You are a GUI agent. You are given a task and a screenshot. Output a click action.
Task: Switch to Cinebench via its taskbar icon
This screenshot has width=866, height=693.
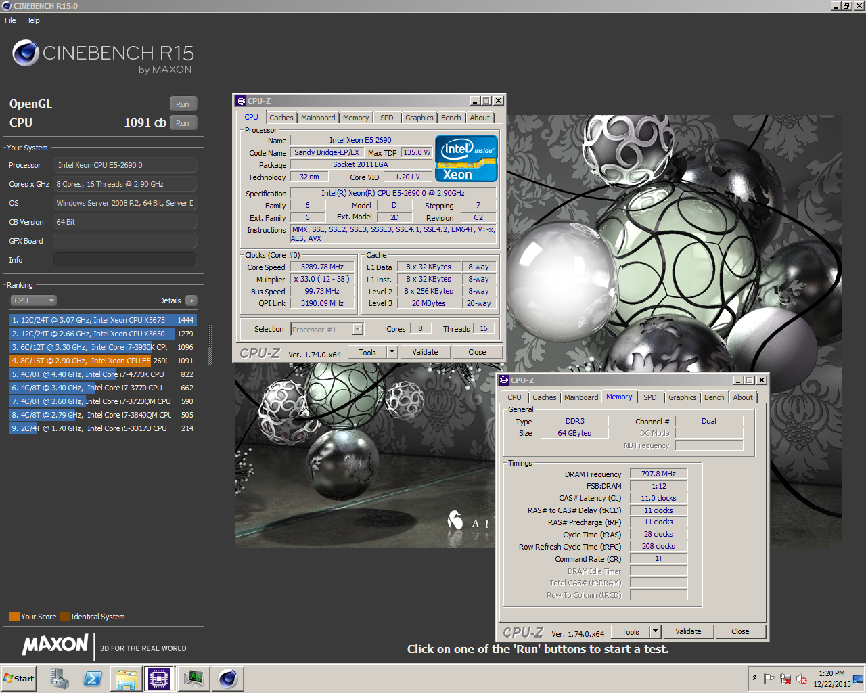[227, 679]
